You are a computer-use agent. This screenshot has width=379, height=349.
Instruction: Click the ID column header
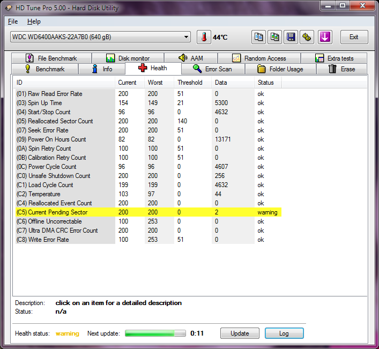(x=64, y=83)
